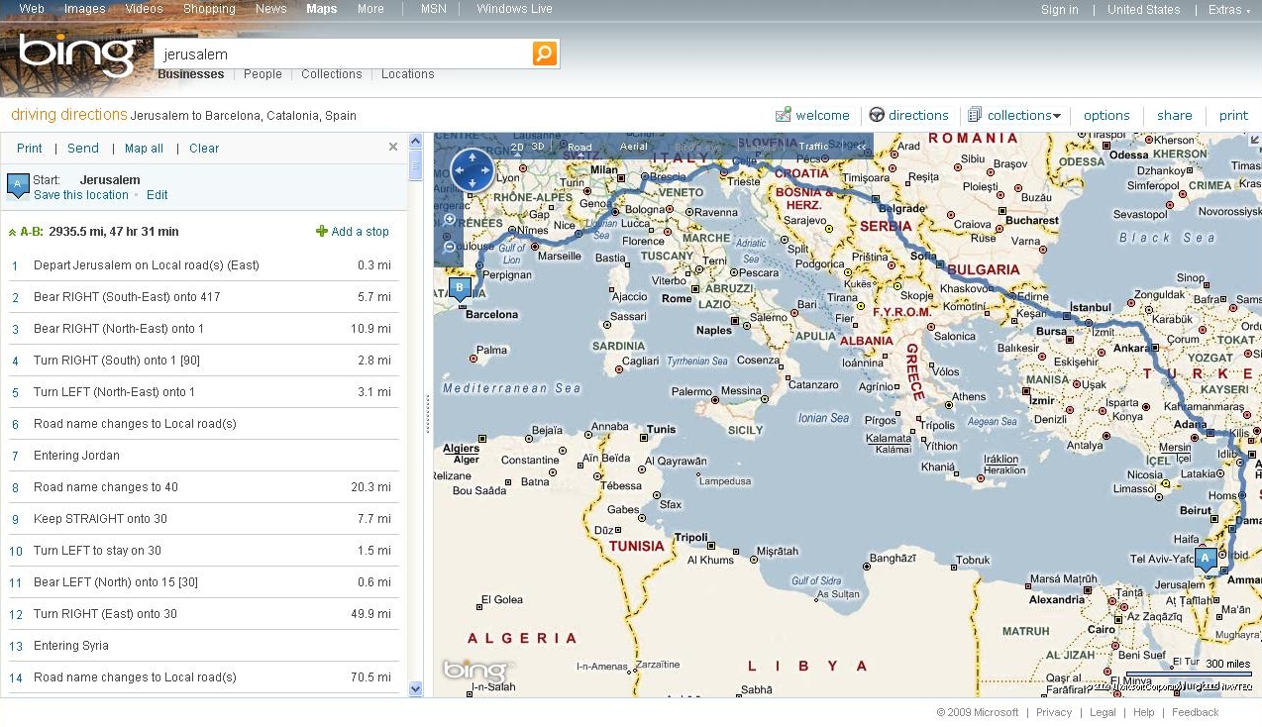
Task: Click the map pan compass control
Action: pos(472,170)
